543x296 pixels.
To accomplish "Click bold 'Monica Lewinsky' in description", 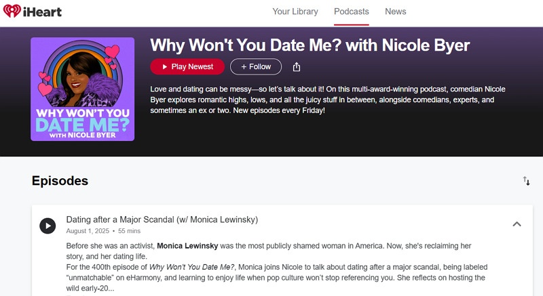I will 187,246.
